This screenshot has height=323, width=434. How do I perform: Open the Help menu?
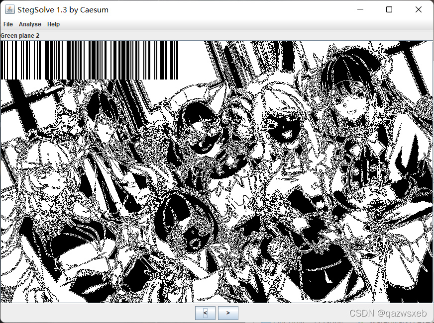coord(53,24)
